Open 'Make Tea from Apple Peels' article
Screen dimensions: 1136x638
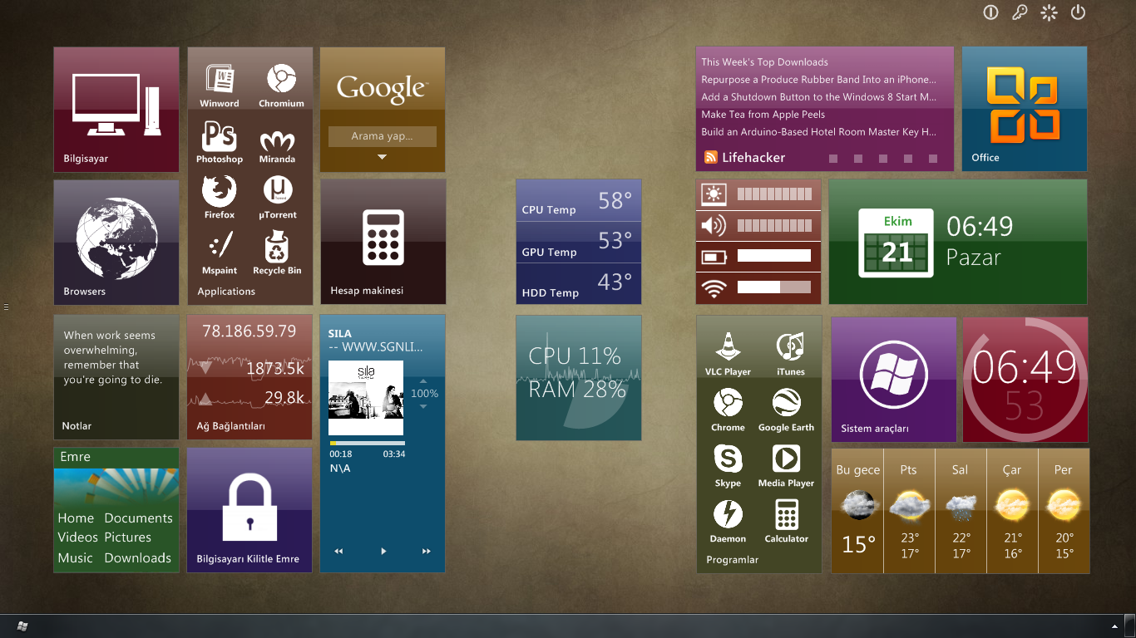(x=763, y=115)
